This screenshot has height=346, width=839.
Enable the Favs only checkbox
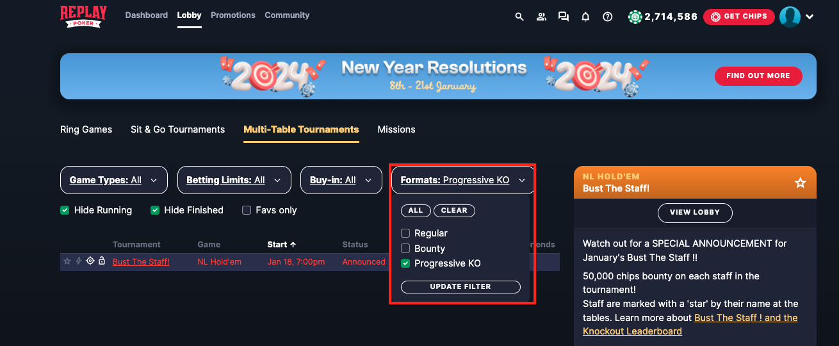pos(247,210)
